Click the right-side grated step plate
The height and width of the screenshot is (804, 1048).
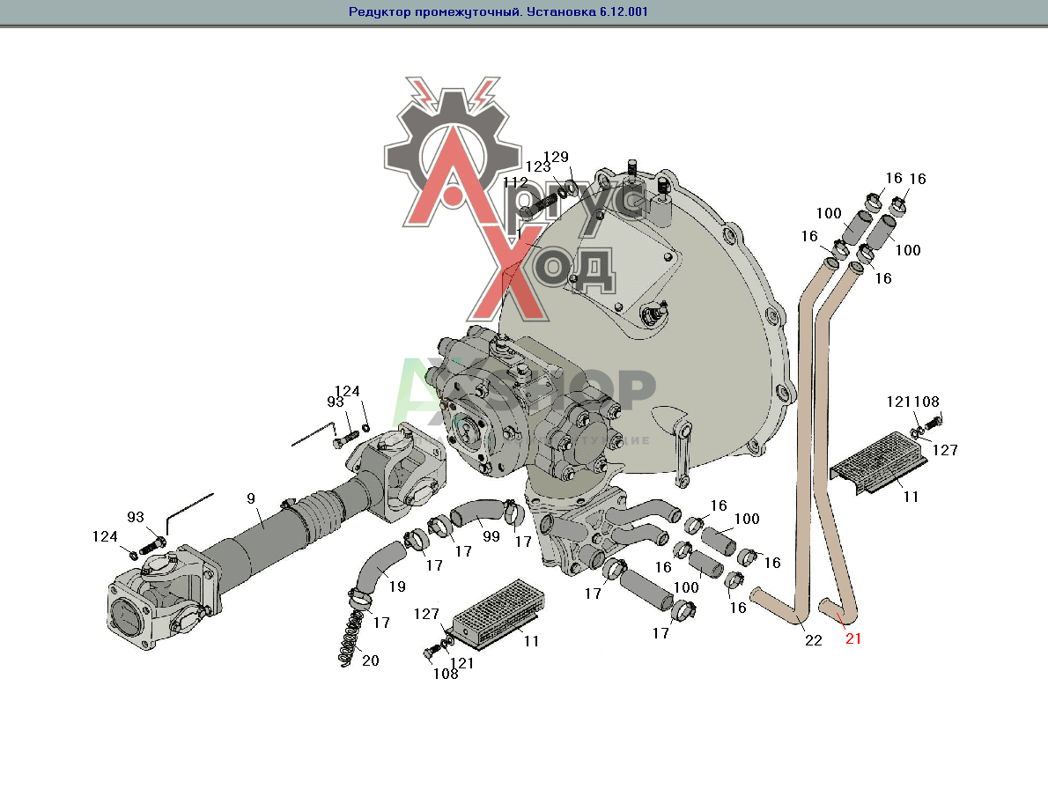[877, 460]
